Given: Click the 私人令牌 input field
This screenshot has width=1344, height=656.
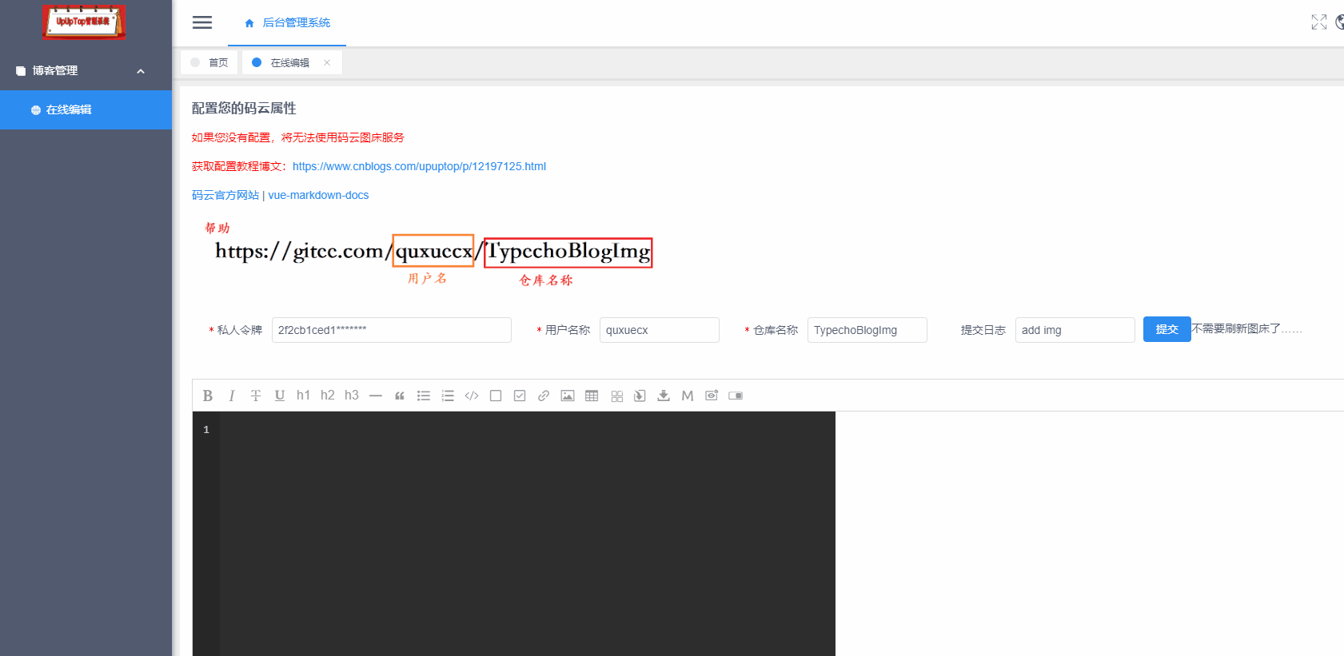Looking at the screenshot, I should (x=392, y=330).
